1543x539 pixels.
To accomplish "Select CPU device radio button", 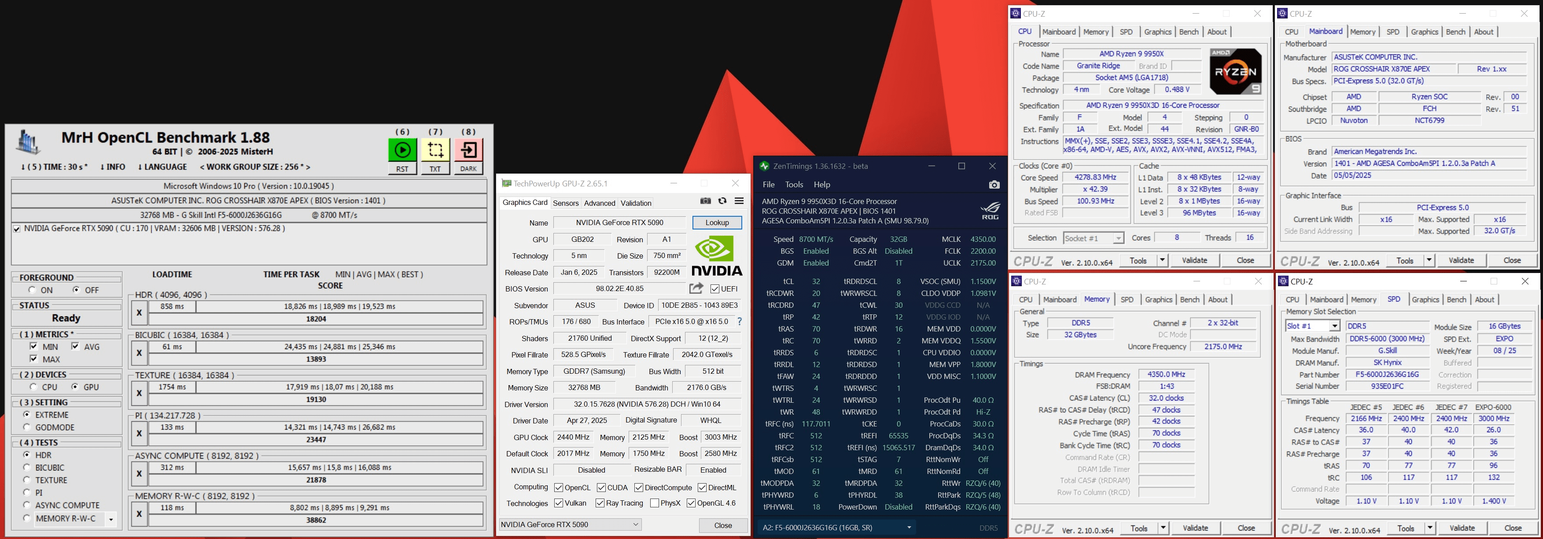I will pyautogui.click(x=34, y=387).
